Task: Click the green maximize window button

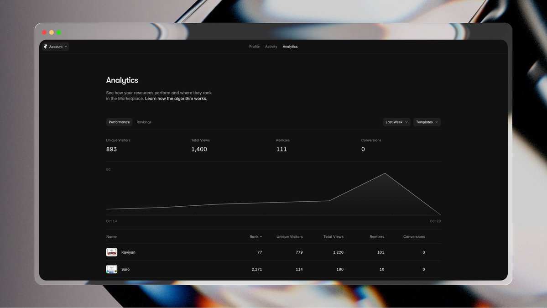Action: click(x=59, y=32)
